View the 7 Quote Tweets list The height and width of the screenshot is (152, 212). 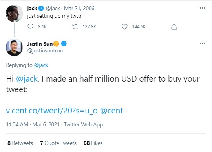[58, 143]
